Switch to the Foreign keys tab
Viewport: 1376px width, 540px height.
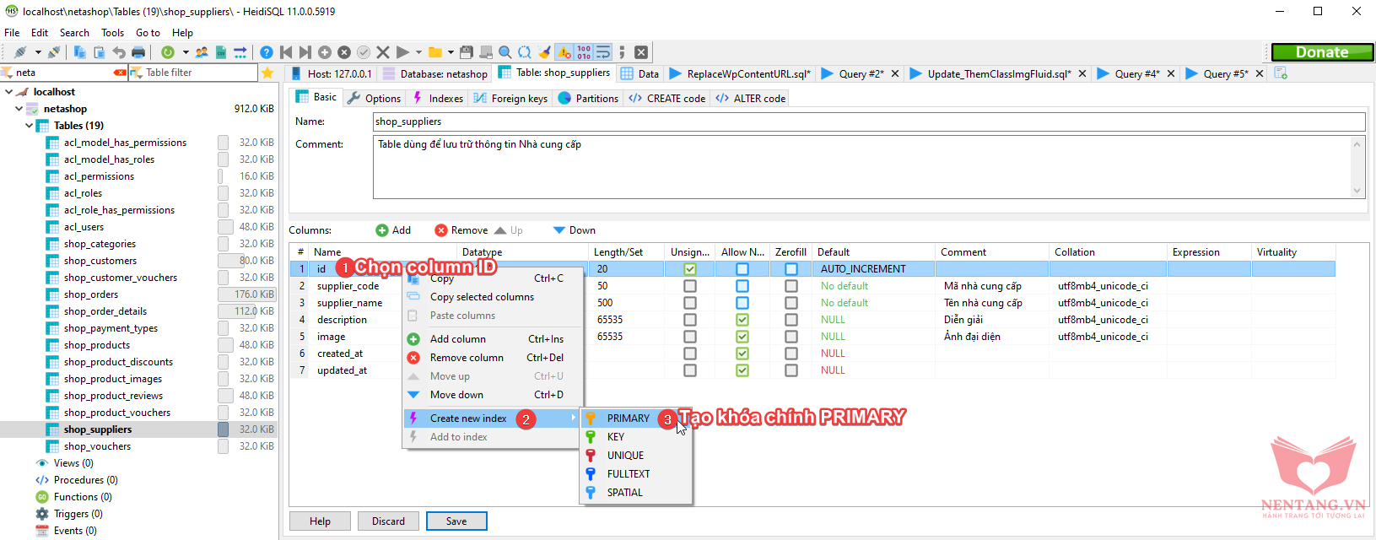510,99
